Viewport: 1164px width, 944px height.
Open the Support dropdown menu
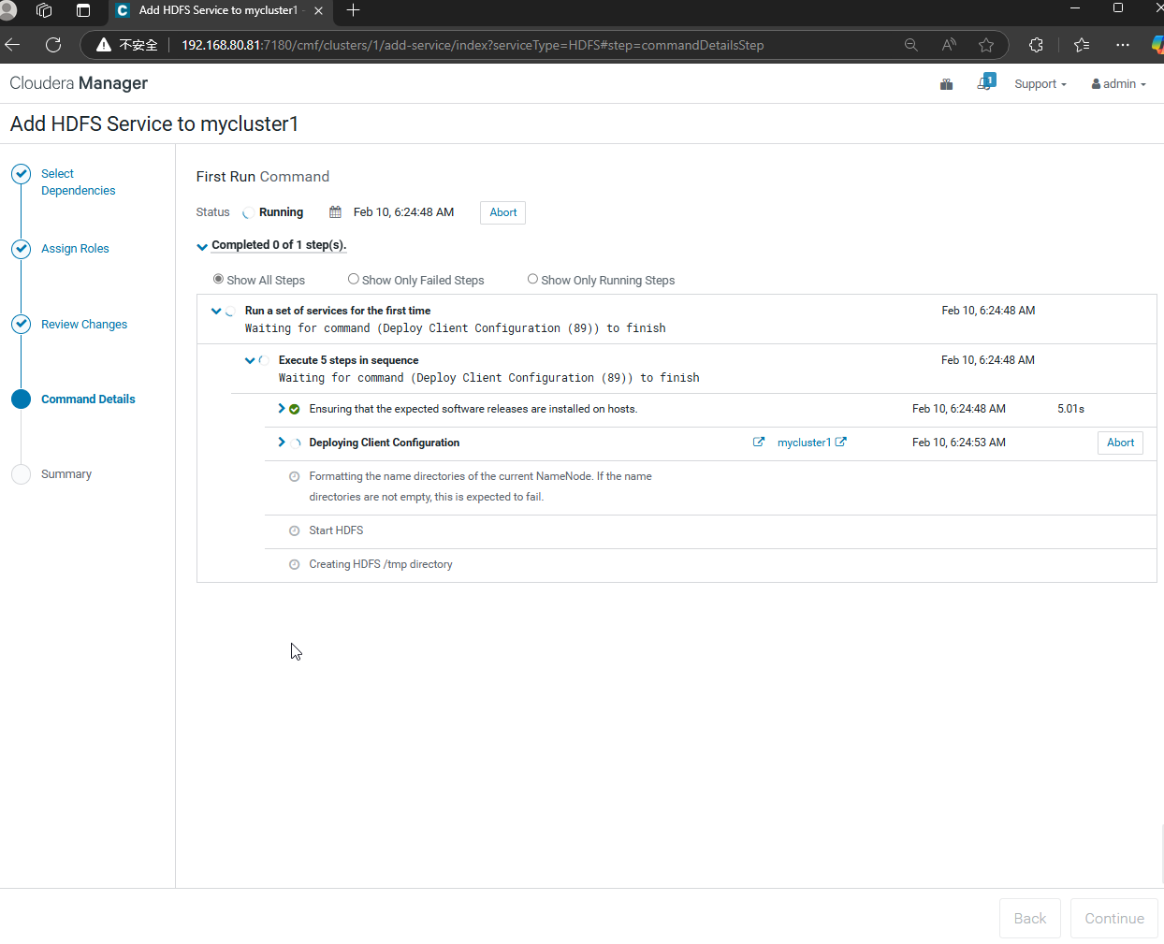pos(1040,84)
